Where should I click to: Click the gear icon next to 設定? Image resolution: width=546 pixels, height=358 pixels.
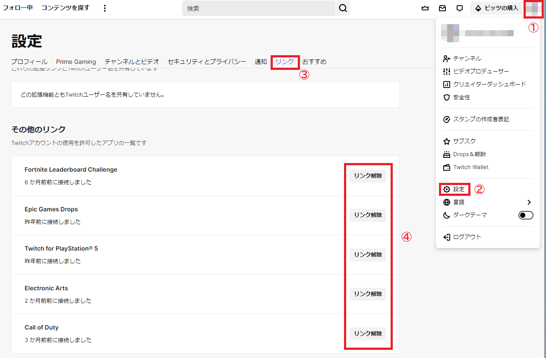pyautogui.click(x=447, y=189)
